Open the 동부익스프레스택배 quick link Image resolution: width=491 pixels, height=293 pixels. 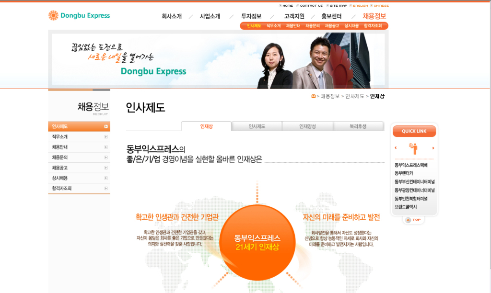click(411, 165)
